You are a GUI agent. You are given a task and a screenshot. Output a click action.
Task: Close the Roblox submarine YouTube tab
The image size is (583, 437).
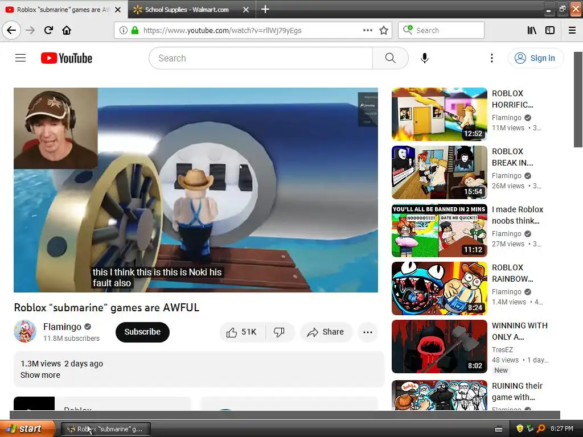(118, 10)
